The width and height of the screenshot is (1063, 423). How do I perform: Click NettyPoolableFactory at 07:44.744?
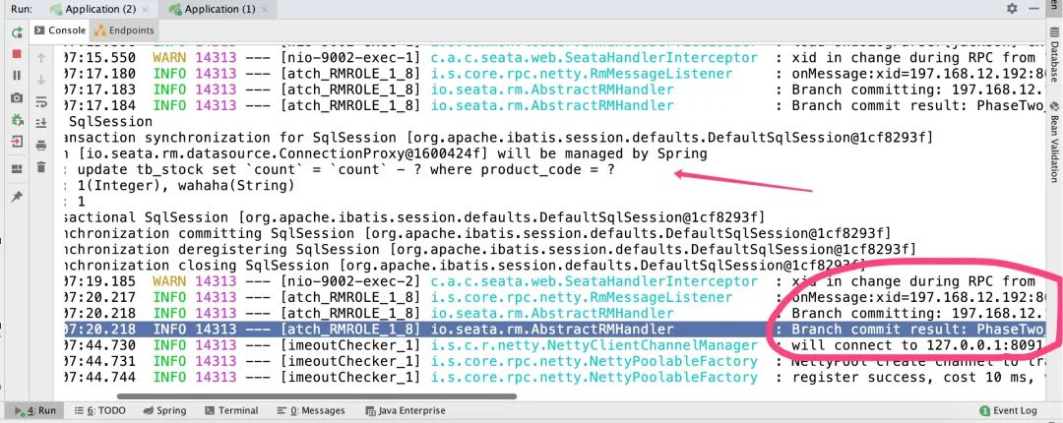point(594,377)
